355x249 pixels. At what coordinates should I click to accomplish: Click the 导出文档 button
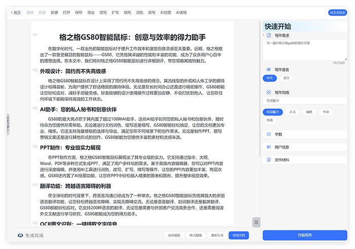238,235
